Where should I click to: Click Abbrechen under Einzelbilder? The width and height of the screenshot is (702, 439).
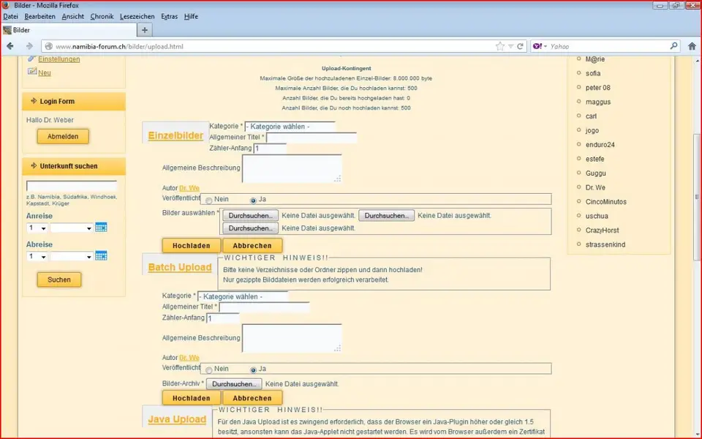click(252, 246)
